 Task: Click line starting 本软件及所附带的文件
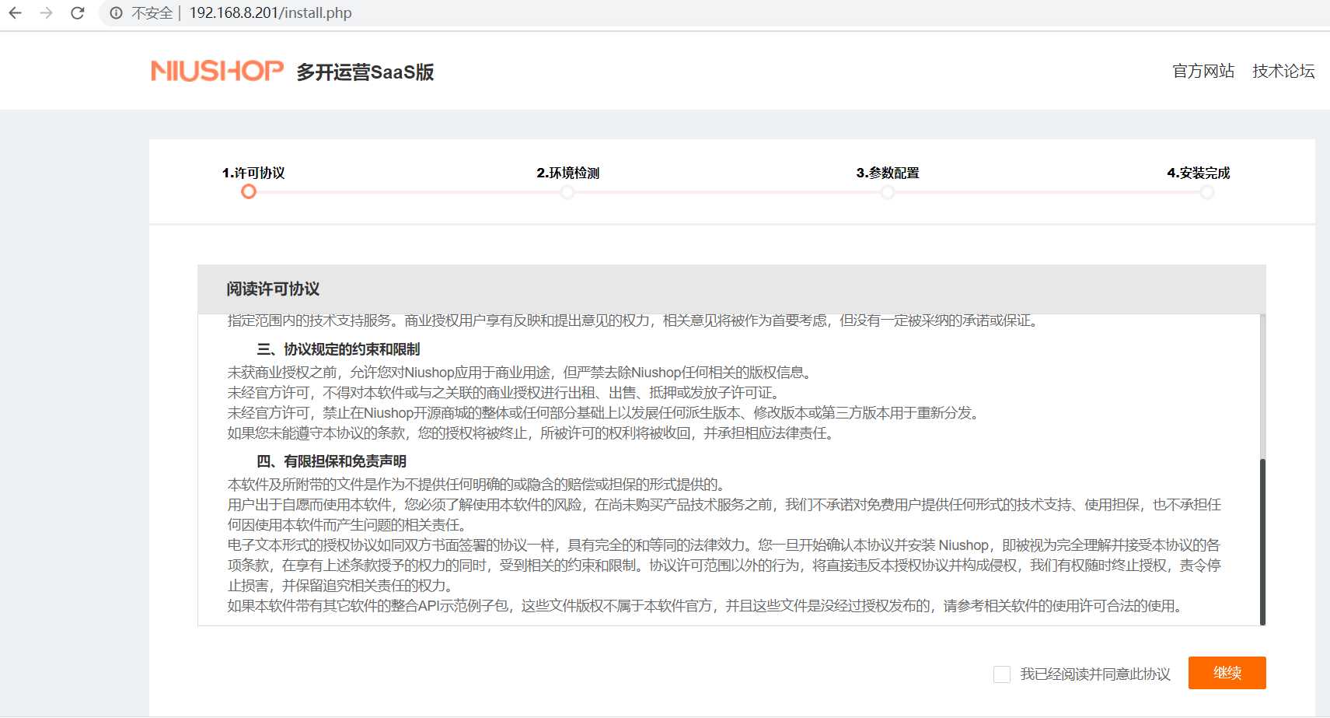478,485
